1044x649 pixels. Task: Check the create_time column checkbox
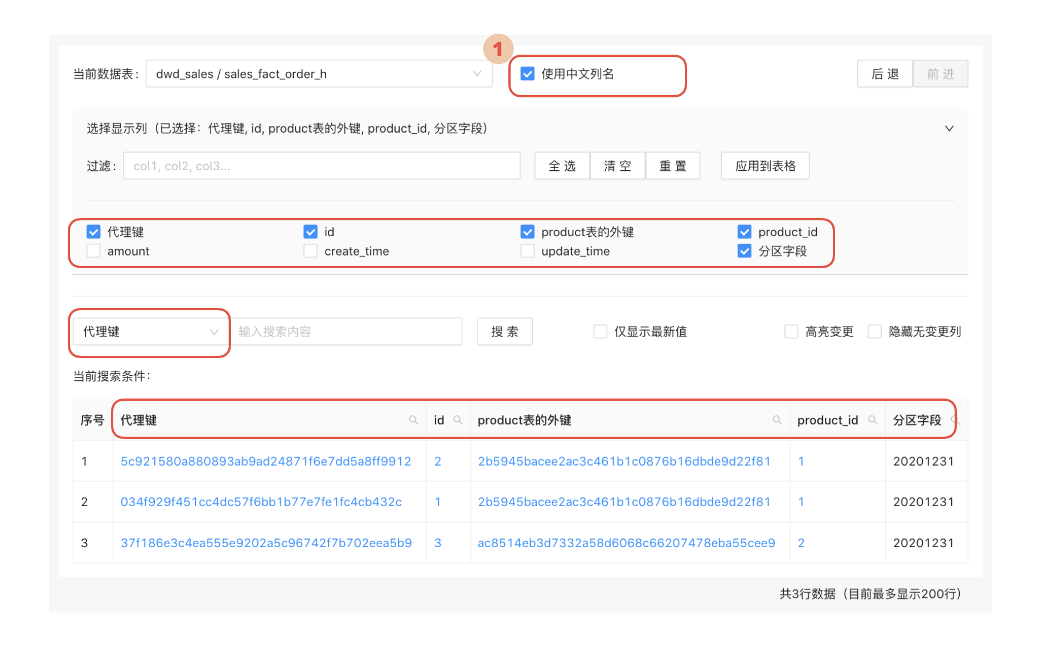point(310,250)
